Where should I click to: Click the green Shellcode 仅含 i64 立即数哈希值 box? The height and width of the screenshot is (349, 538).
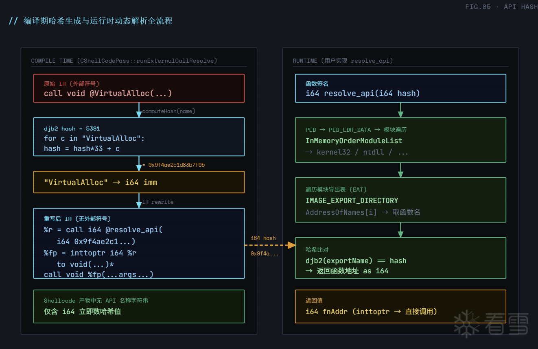(139, 306)
